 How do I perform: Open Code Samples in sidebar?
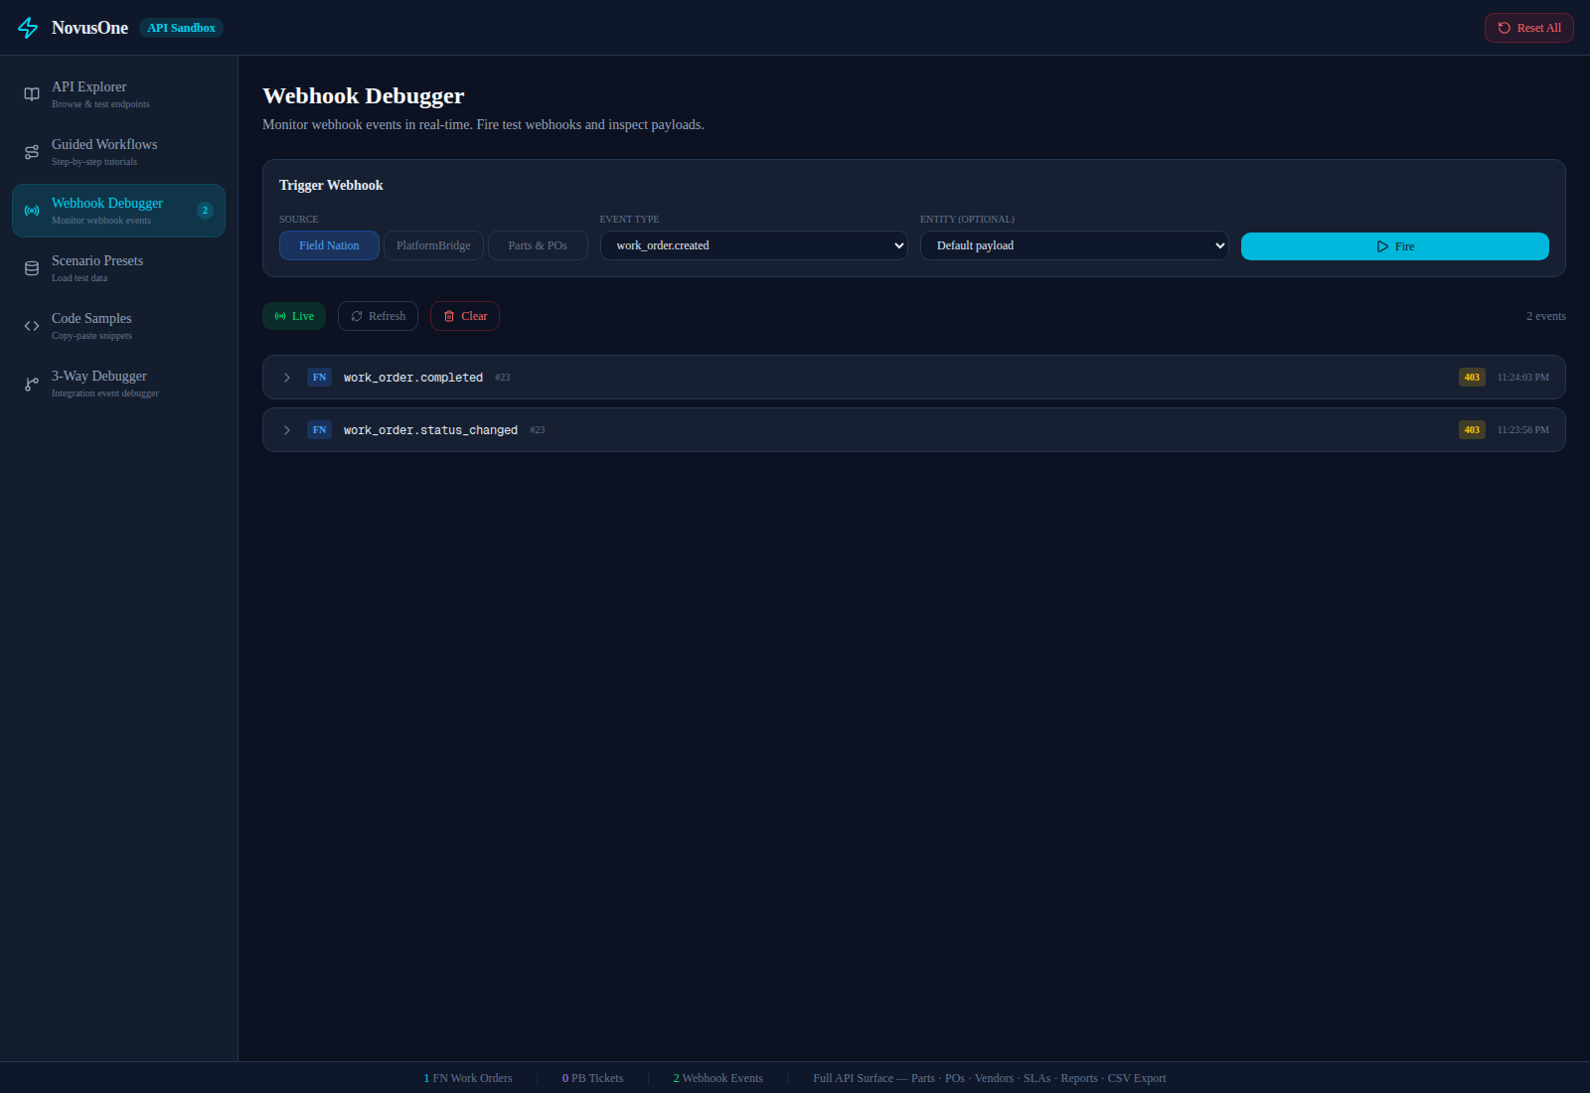pos(118,326)
